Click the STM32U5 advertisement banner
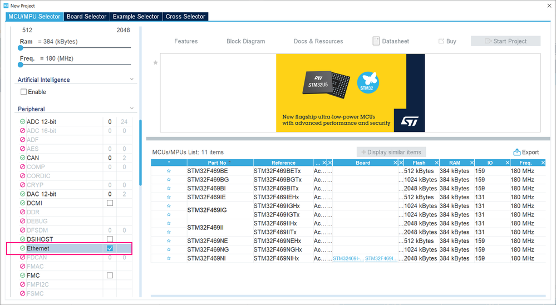 (350, 93)
